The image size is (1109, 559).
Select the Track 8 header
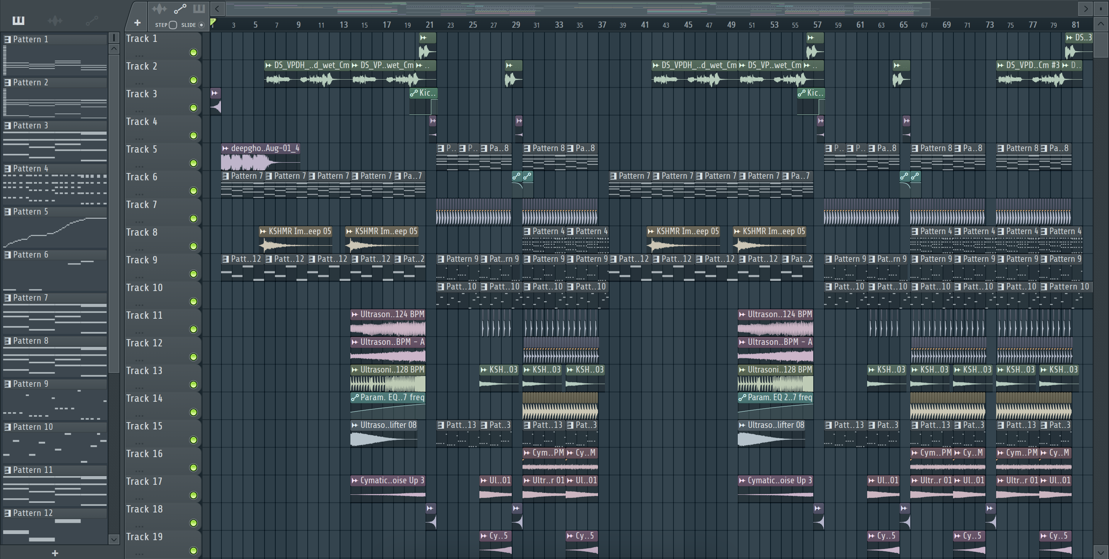coord(163,240)
